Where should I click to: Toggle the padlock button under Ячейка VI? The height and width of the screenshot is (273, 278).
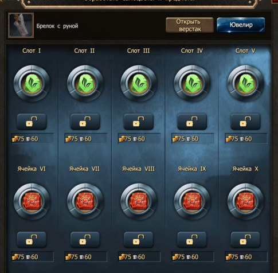point(32,240)
